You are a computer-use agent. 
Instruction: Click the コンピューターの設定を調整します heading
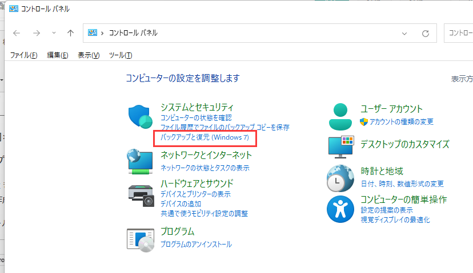[182, 78]
